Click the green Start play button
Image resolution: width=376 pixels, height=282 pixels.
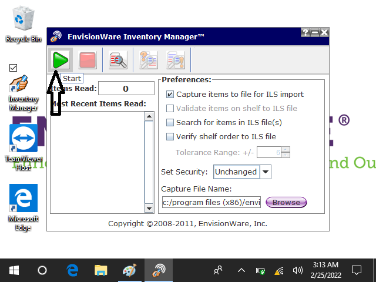click(x=61, y=60)
